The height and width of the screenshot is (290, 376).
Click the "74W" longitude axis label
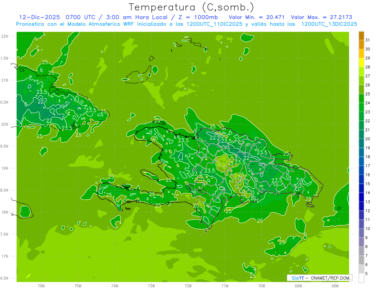[x=115, y=286]
